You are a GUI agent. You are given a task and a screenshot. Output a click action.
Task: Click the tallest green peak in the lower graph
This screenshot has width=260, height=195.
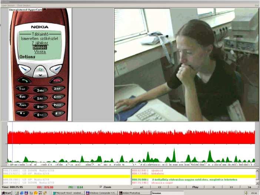[x=174, y=155]
